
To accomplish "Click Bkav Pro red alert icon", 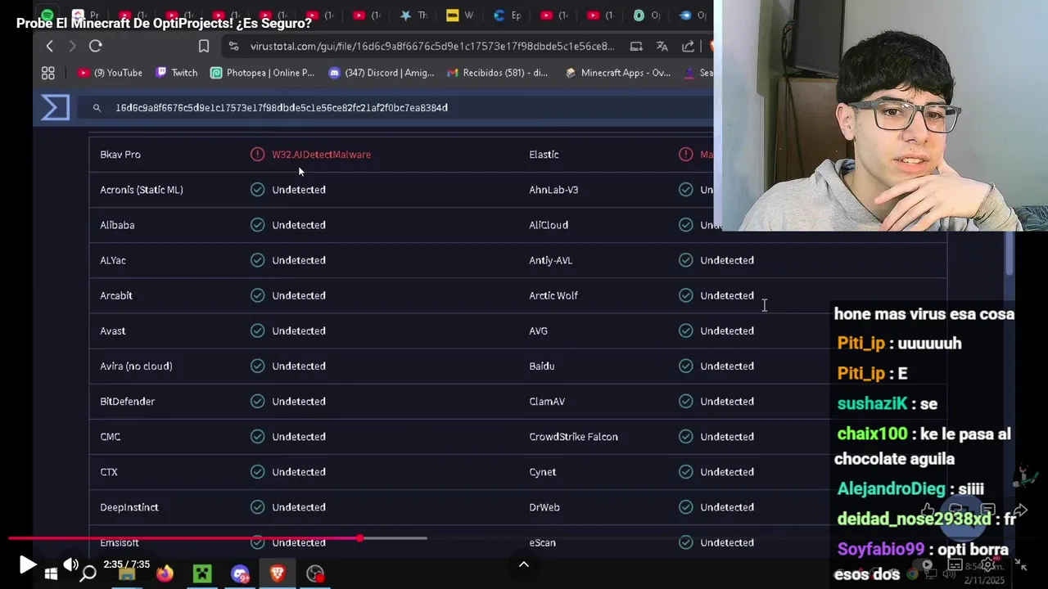I will pyautogui.click(x=258, y=154).
